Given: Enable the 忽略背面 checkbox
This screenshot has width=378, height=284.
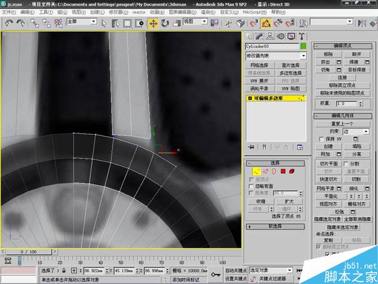Looking at the screenshot, I should click(252, 185).
